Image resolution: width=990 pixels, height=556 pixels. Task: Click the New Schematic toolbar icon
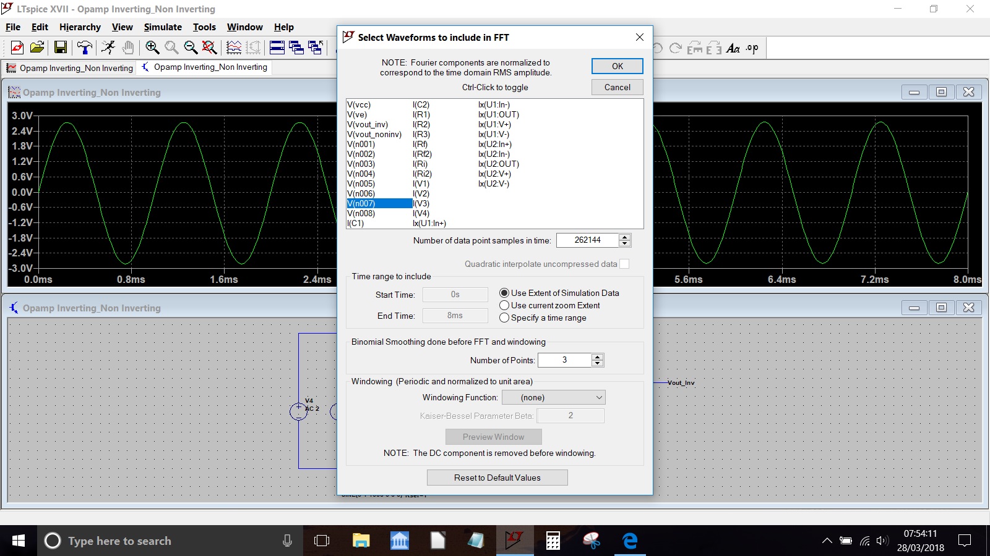pos(17,48)
